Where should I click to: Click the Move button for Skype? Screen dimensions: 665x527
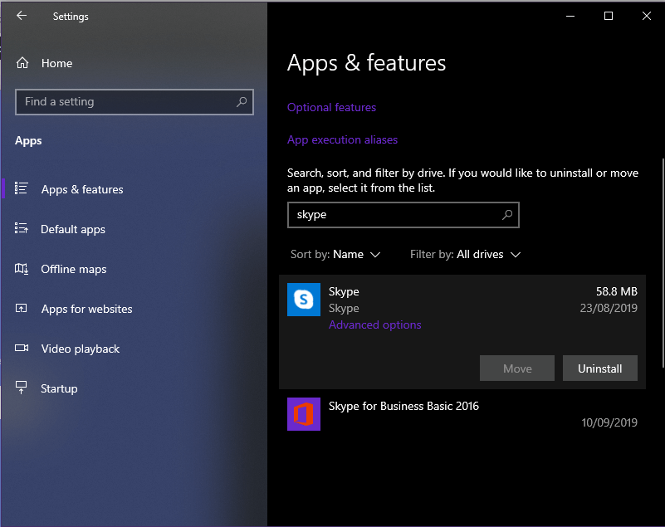(517, 368)
